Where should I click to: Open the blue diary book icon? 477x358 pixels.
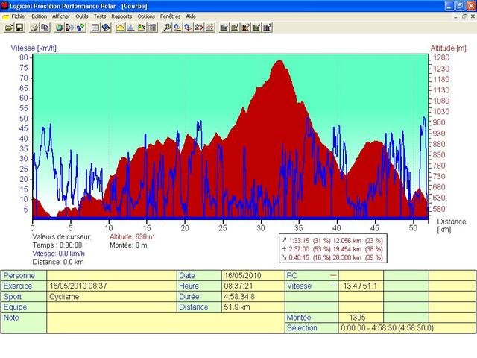tap(106, 28)
